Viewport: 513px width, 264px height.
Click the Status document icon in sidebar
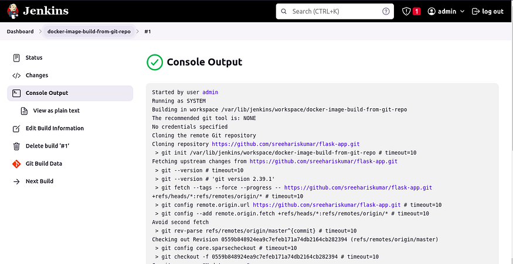tap(16, 58)
